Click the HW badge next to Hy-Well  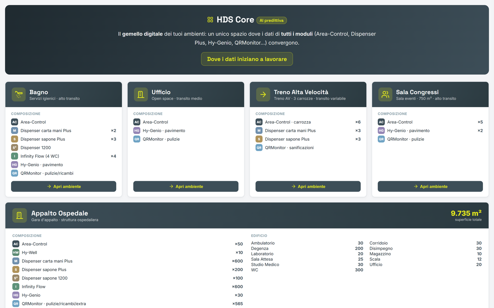tap(16, 253)
